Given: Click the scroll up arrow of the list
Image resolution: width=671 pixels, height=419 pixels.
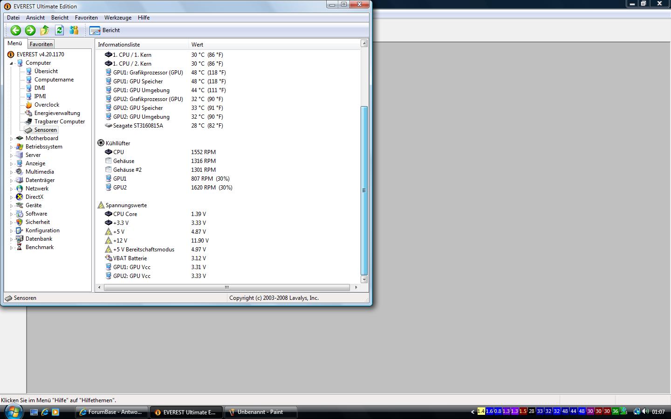Looking at the screenshot, I should (364, 43).
